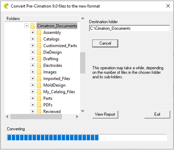Image resolution: width=174 pixels, height=150 pixels.
Task: Click the folder tree scroll-down arrow
Action: coord(83,111)
